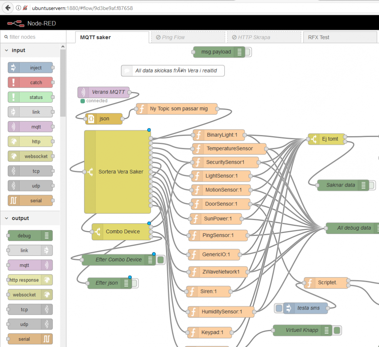The image size is (379, 347).
Task: Click the browser address bar URL
Action: coord(83,8)
